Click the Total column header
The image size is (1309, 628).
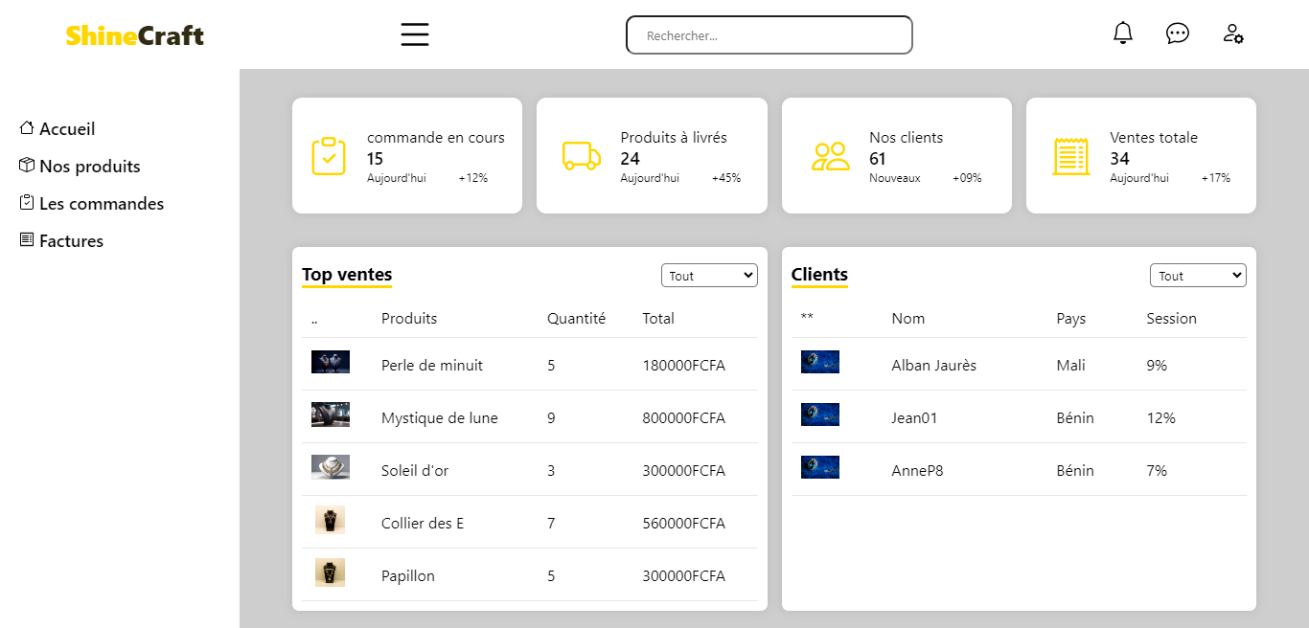658,319
